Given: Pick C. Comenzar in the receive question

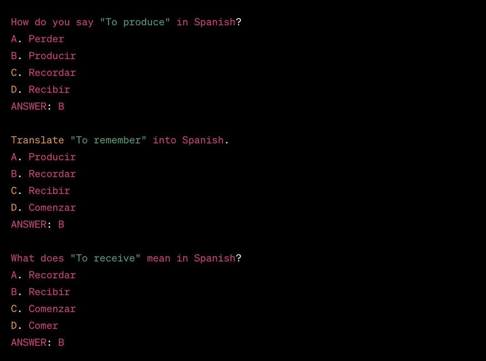Looking at the screenshot, I should click(x=43, y=309).
